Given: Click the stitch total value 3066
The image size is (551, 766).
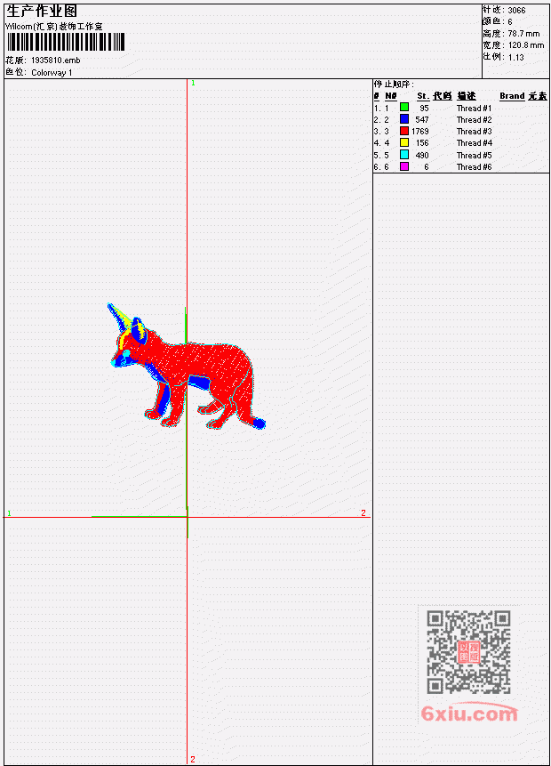Looking at the screenshot, I should [516, 11].
